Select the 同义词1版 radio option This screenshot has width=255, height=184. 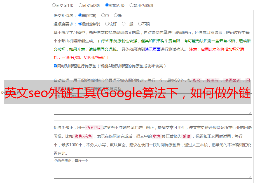click(x=54, y=5)
